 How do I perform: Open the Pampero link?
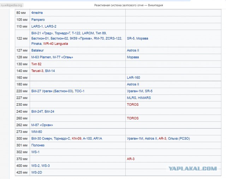(38, 19)
